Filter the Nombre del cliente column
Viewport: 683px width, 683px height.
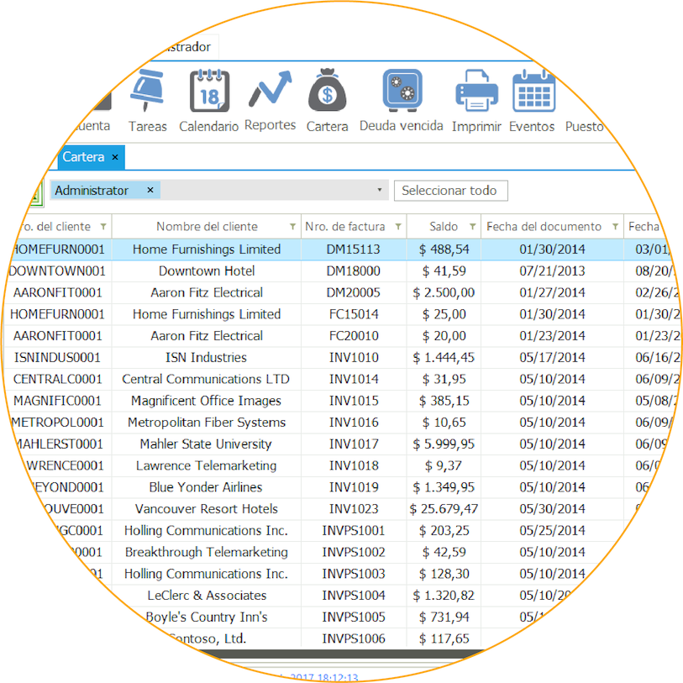coord(292,227)
